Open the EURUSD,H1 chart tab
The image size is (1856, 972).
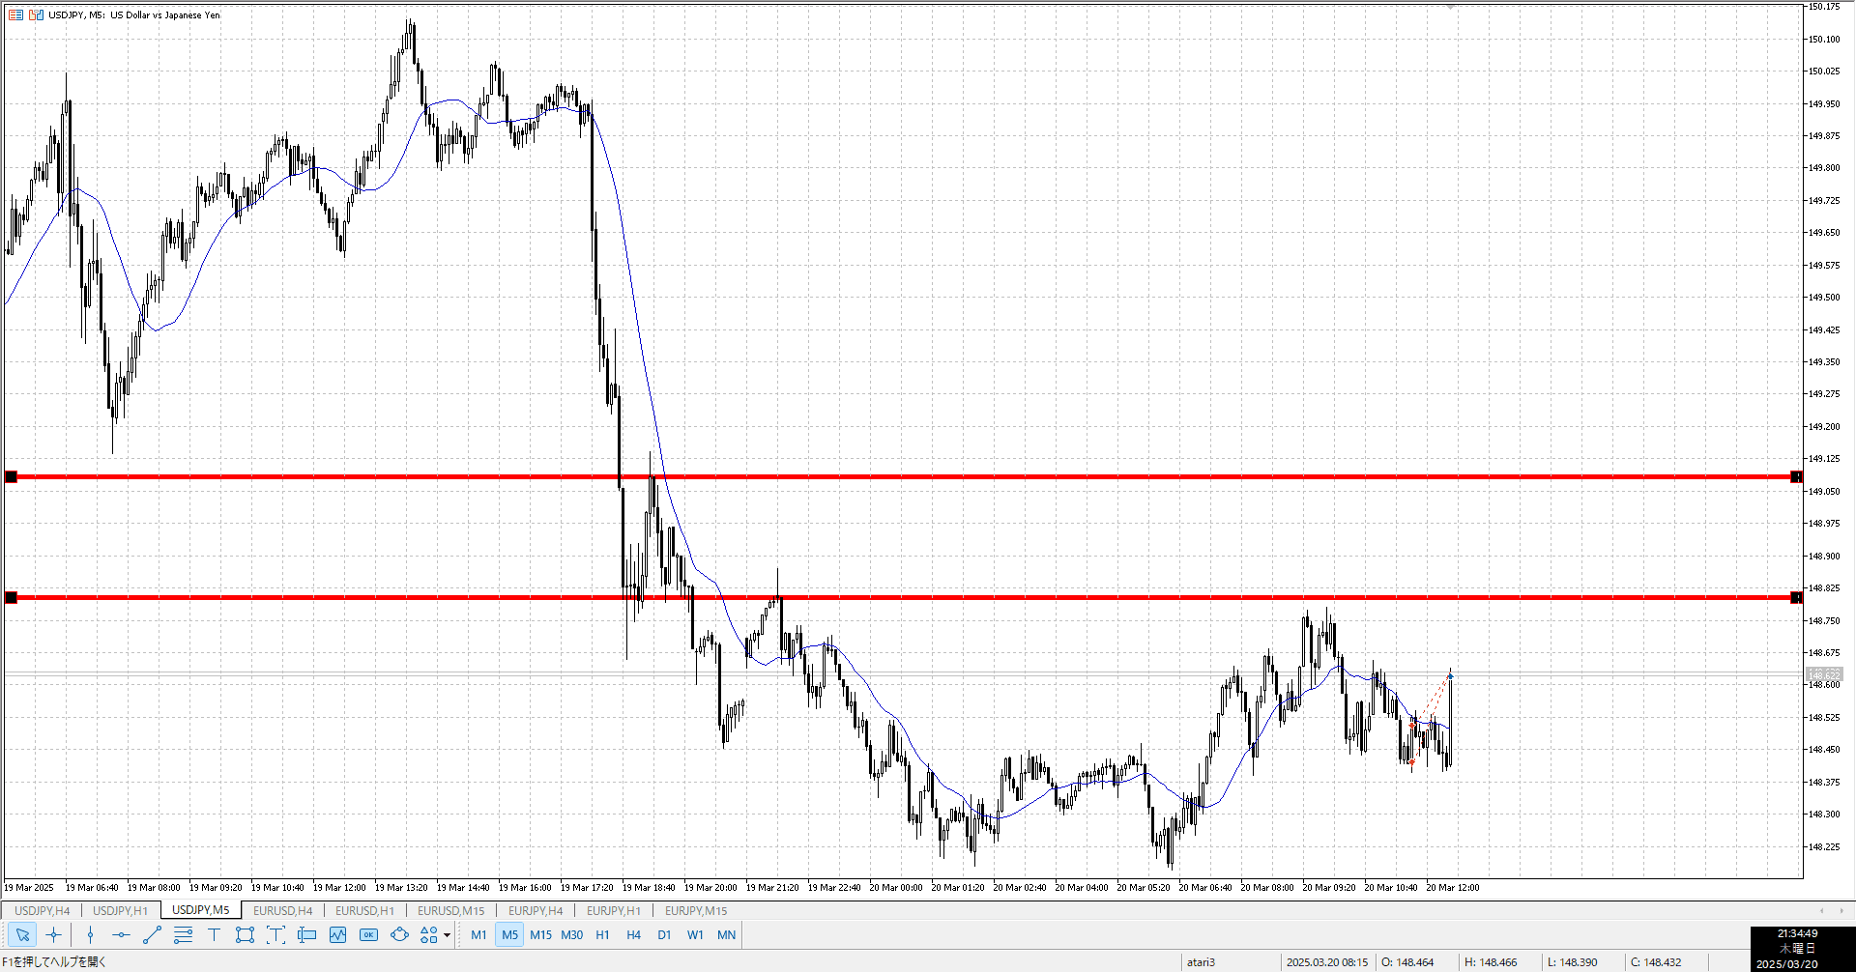pyautogui.click(x=364, y=910)
